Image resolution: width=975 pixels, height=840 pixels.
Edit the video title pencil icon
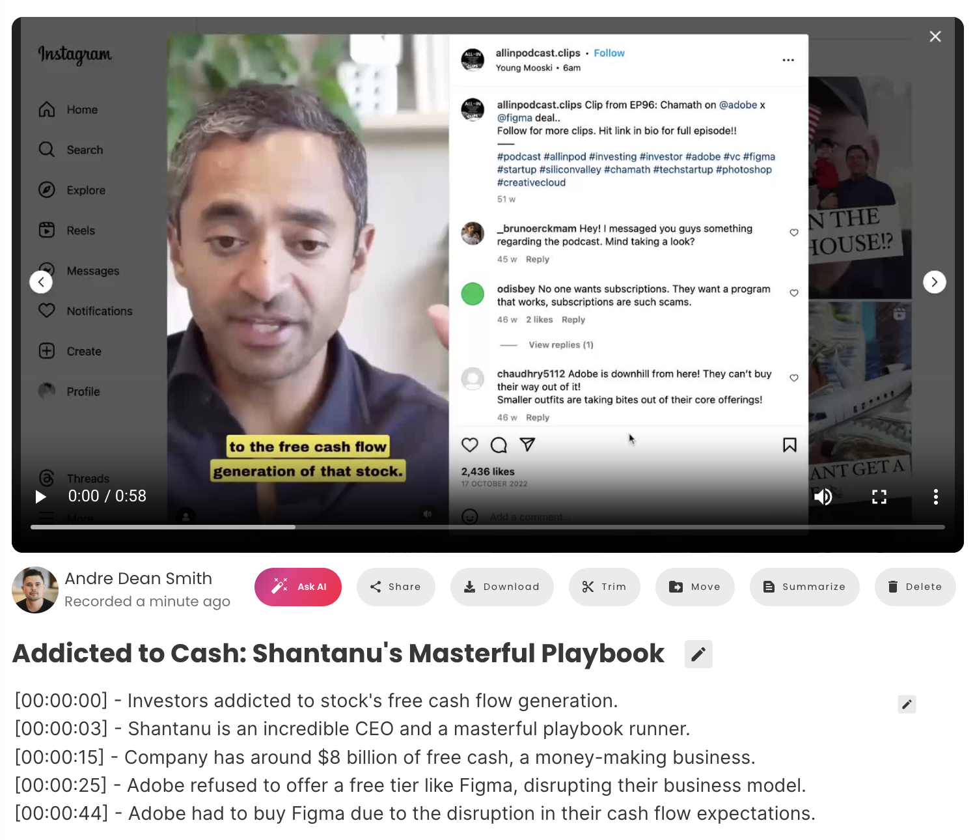(x=698, y=654)
